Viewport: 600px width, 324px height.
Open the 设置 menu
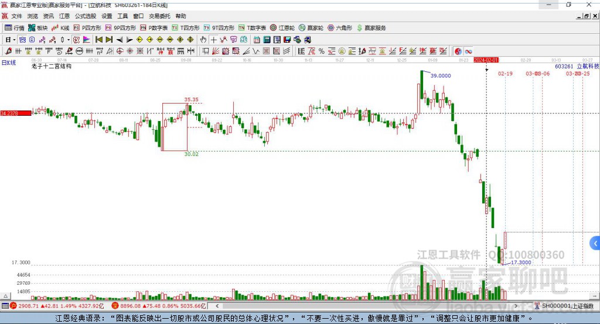coord(107,16)
